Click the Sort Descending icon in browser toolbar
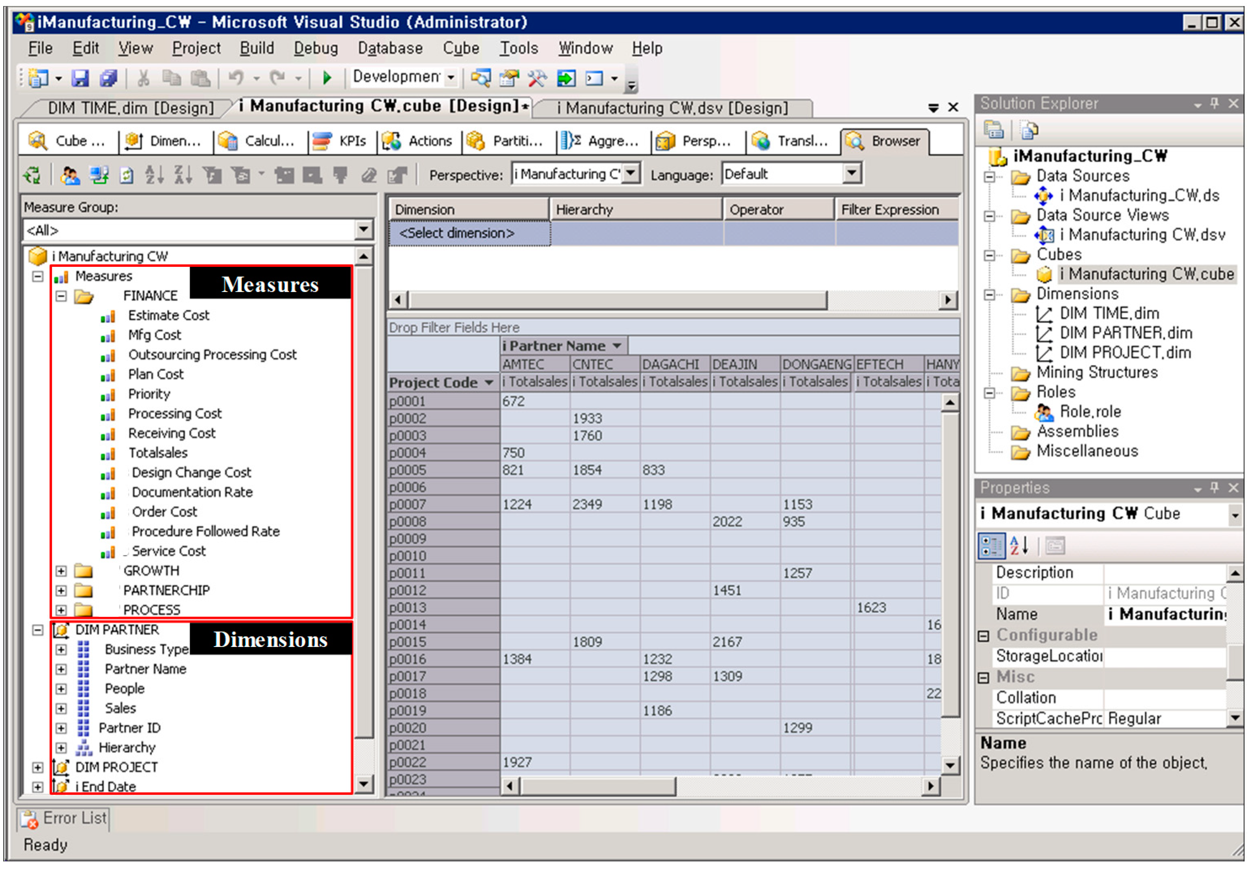 coord(183,175)
